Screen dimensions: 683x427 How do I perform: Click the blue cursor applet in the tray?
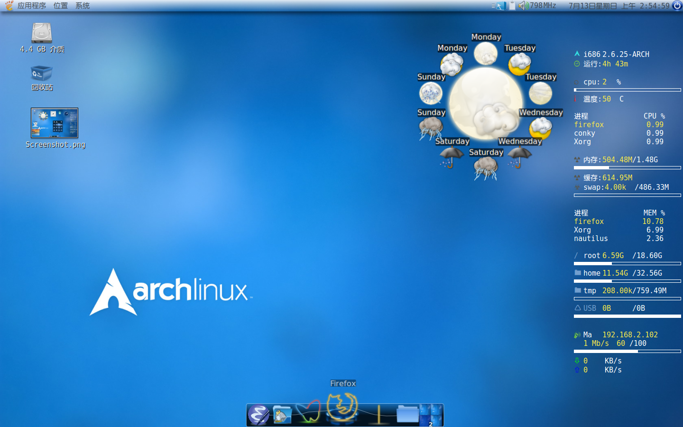pos(501,6)
